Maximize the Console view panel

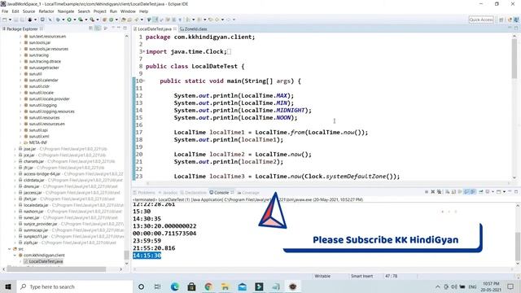click(516, 192)
